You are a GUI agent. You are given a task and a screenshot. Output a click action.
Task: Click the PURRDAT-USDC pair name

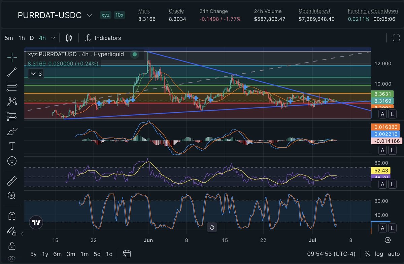pyautogui.click(x=49, y=15)
